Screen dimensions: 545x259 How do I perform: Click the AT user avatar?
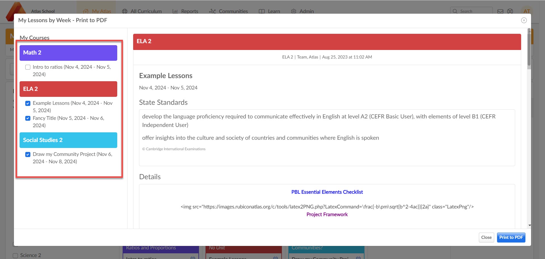coord(527,11)
